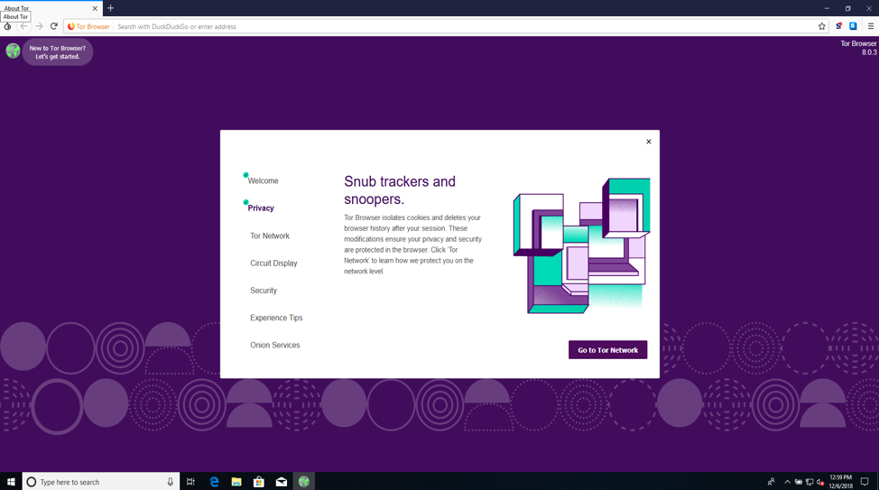Screen dimensions: 879x490
Task: Click the volume tray icon
Action: coord(820,482)
